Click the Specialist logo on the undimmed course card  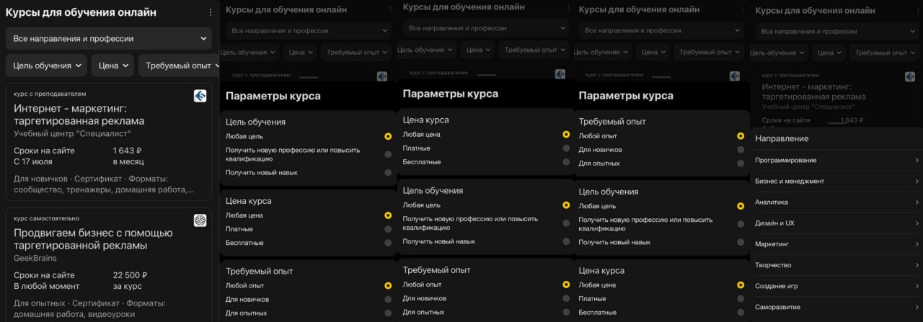coord(200,96)
